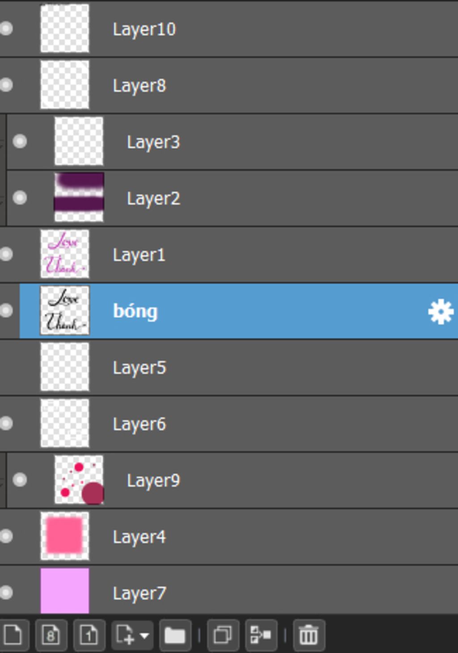Select the Layer1 layer
Viewport: 458px width, 653px height.
click(x=139, y=255)
